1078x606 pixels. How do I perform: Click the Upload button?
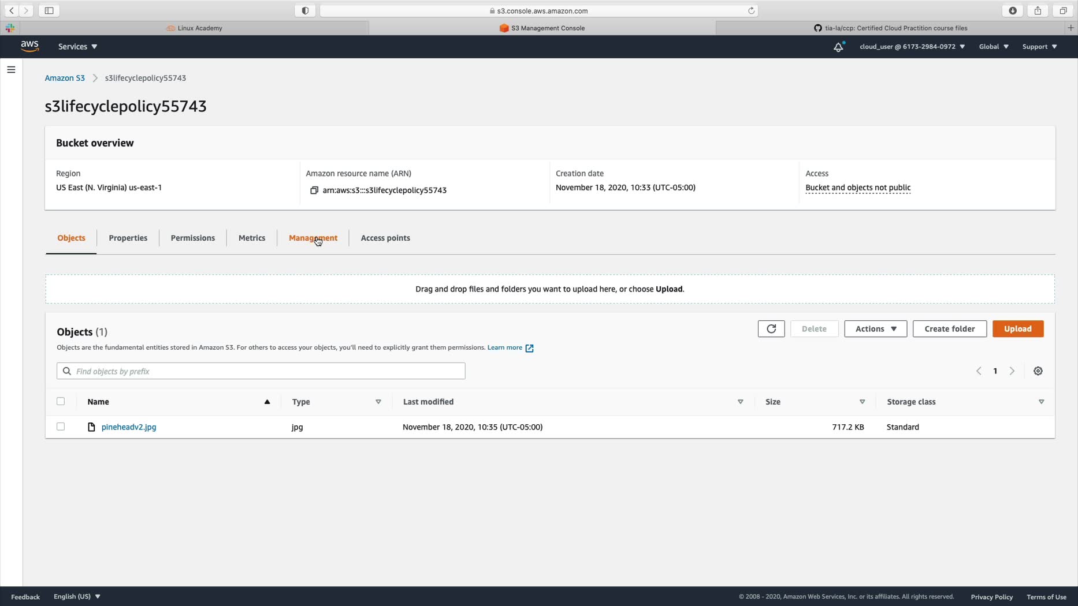tap(1018, 329)
